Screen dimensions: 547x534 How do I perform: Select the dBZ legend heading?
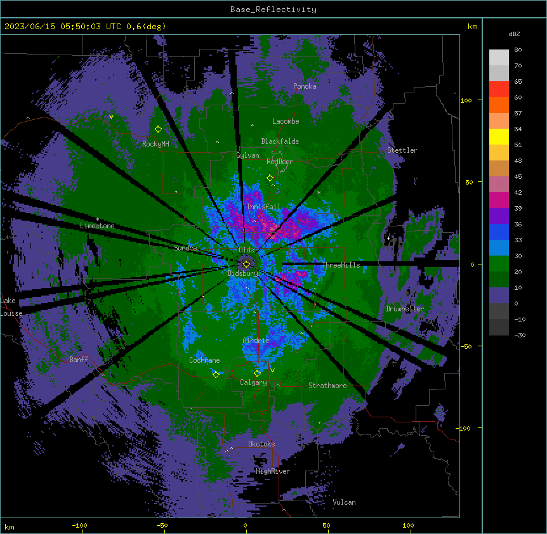click(x=514, y=34)
